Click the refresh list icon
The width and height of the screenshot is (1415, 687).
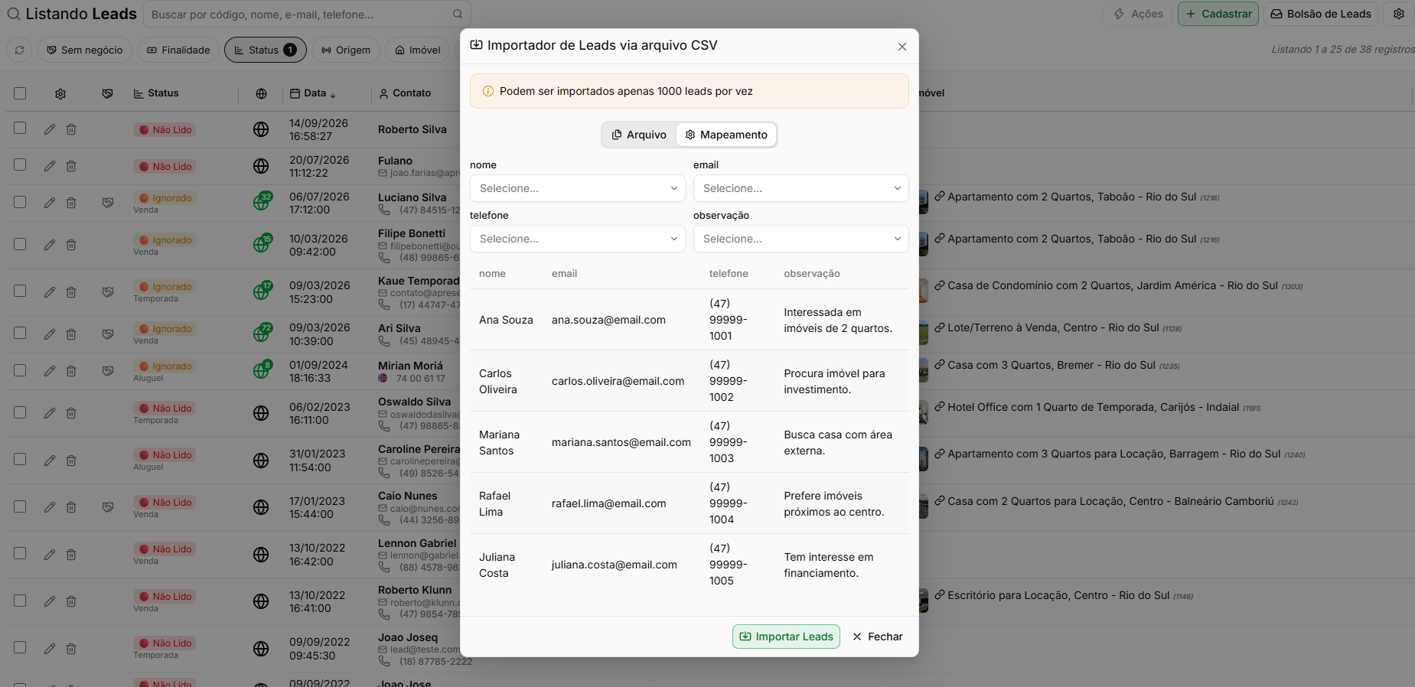pos(19,50)
